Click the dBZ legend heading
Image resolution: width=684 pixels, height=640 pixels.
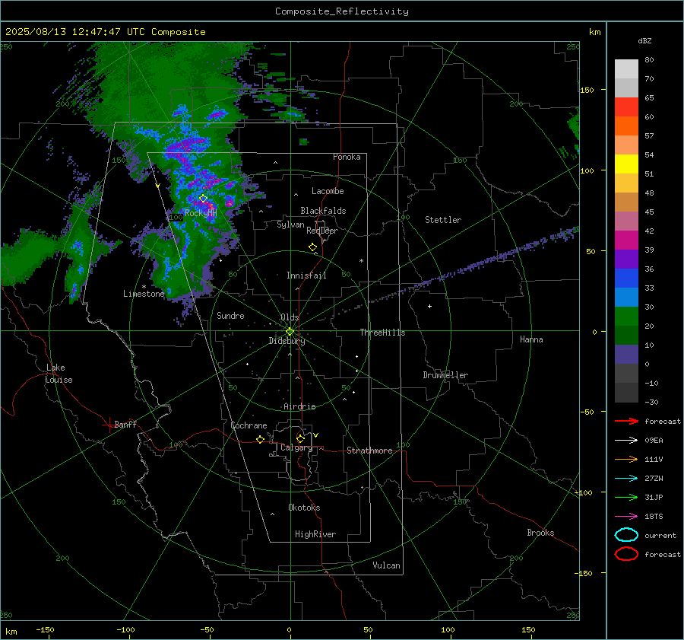click(644, 40)
